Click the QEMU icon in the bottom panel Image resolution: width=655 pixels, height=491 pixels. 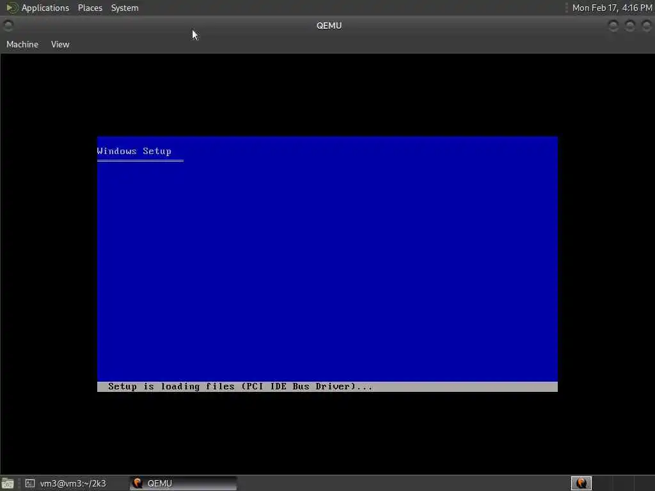click(x=138, y=483)
